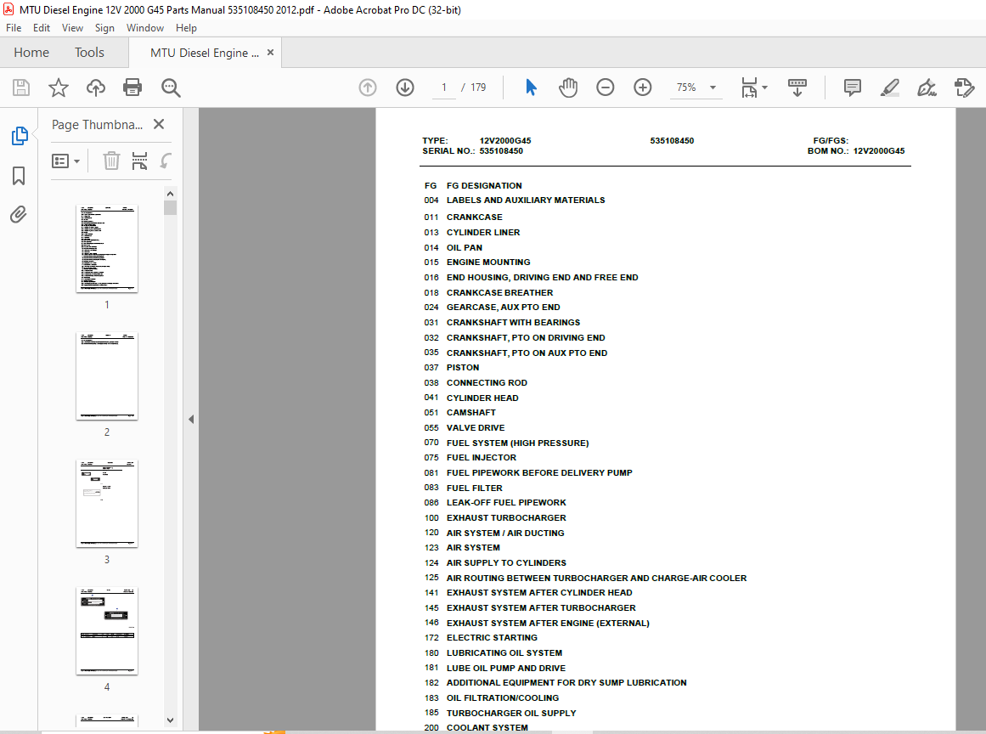Open the Sign menu

[104, 28]
